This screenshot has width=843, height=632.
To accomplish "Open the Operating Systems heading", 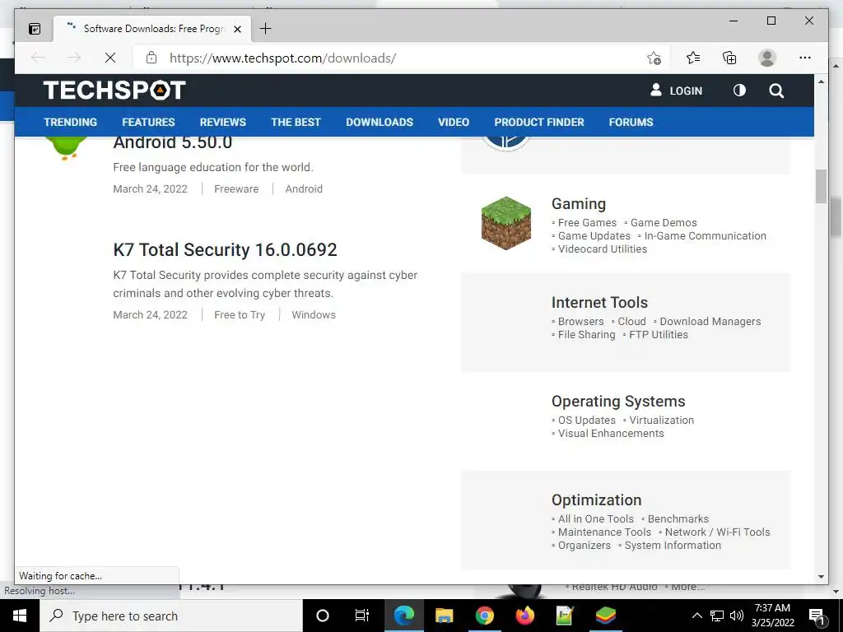I will click(x=618, y=401).
